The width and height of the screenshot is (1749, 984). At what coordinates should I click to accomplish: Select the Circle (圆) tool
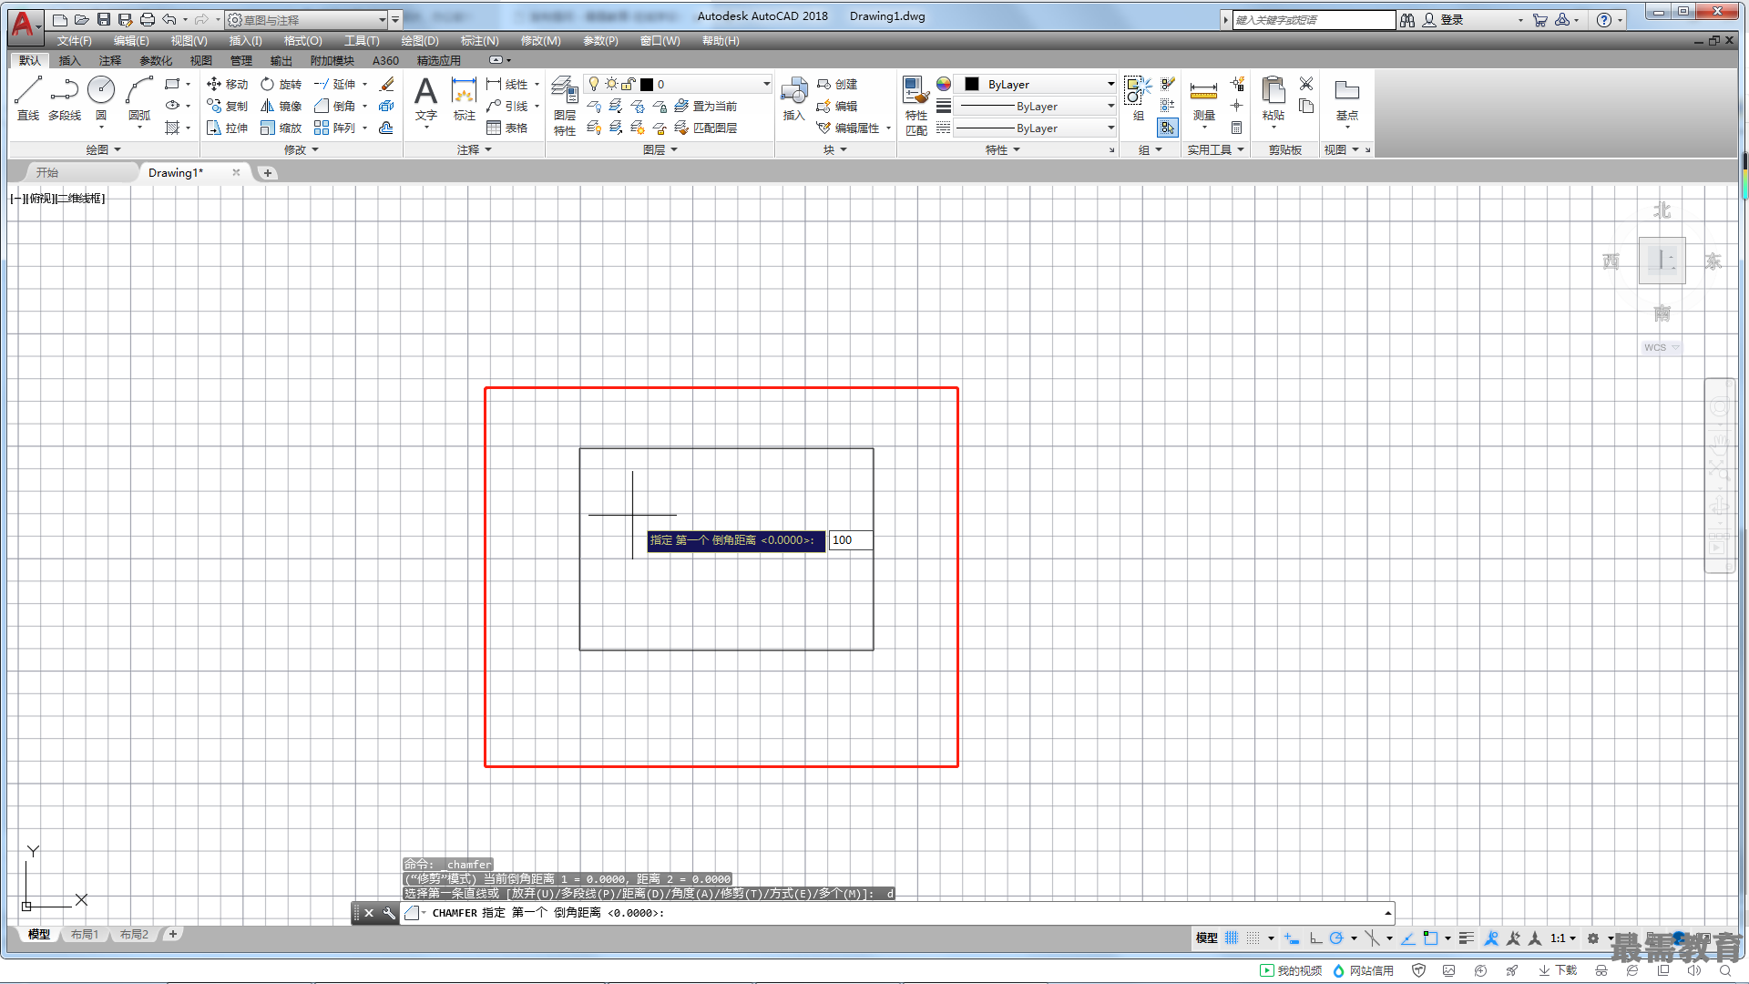click(101, 98)
